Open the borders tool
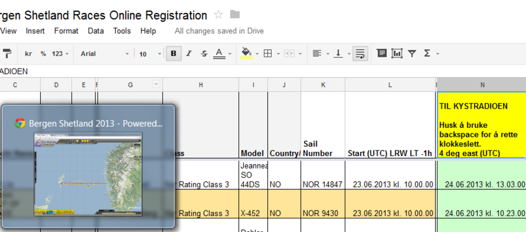The width and height of the screenshot is (526, 232). (x=268, y=54)
